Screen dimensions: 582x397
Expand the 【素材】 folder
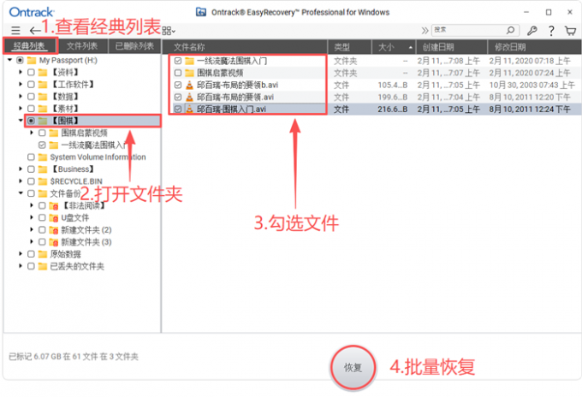point(21,109)
